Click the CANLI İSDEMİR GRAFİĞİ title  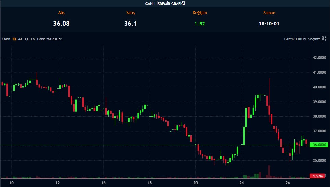(x=165, y=3)
